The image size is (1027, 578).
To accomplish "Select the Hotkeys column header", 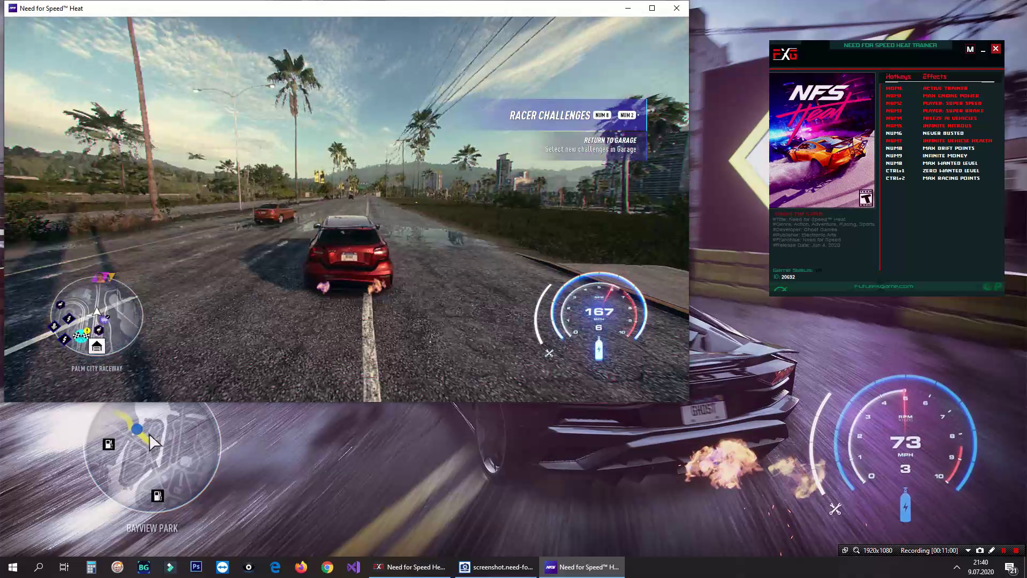I will pos(898,77).
